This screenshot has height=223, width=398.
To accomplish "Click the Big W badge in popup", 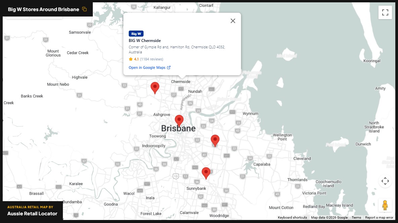I will click(136, 34).
